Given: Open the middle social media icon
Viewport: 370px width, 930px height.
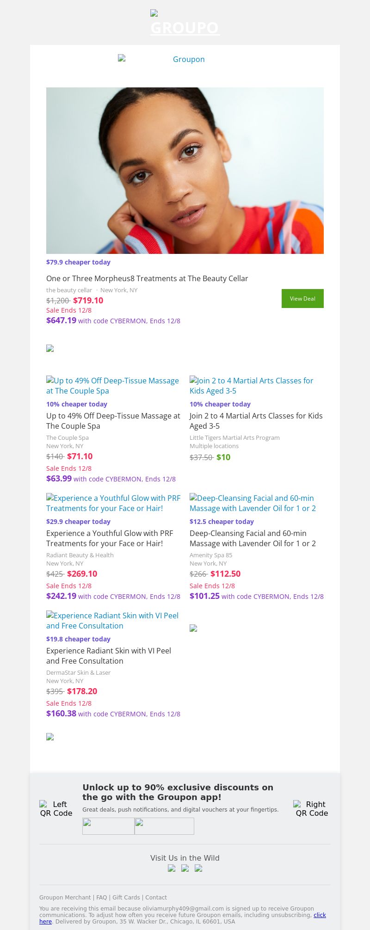Looking at the screenshot, I should 185,868.
